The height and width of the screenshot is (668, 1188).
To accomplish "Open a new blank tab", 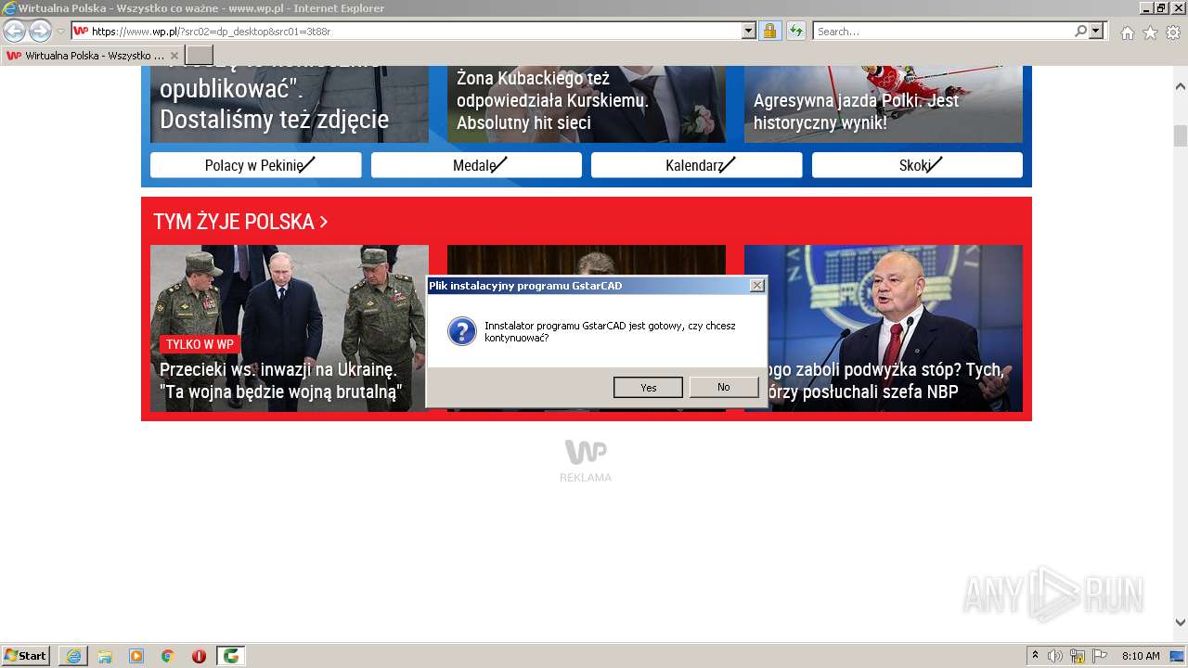I will (200, 56).
